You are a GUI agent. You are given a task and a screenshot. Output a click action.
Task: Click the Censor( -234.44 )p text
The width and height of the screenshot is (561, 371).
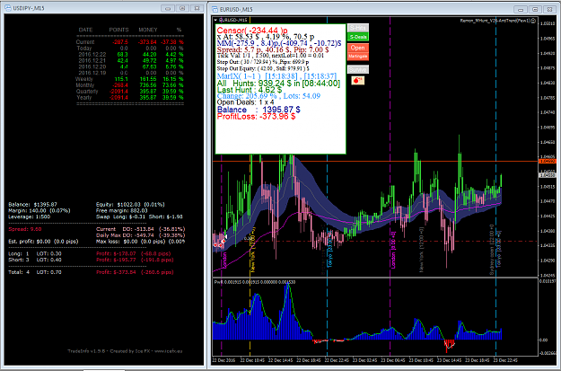(252, 31)
